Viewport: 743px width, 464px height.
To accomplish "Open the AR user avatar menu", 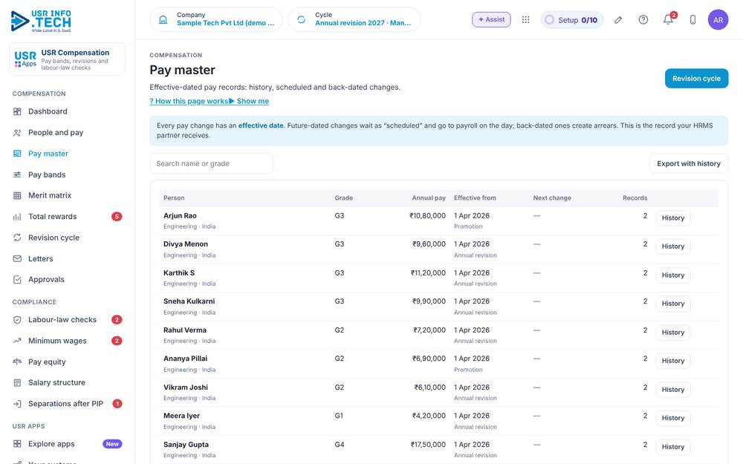I will (x=718, y=20).
